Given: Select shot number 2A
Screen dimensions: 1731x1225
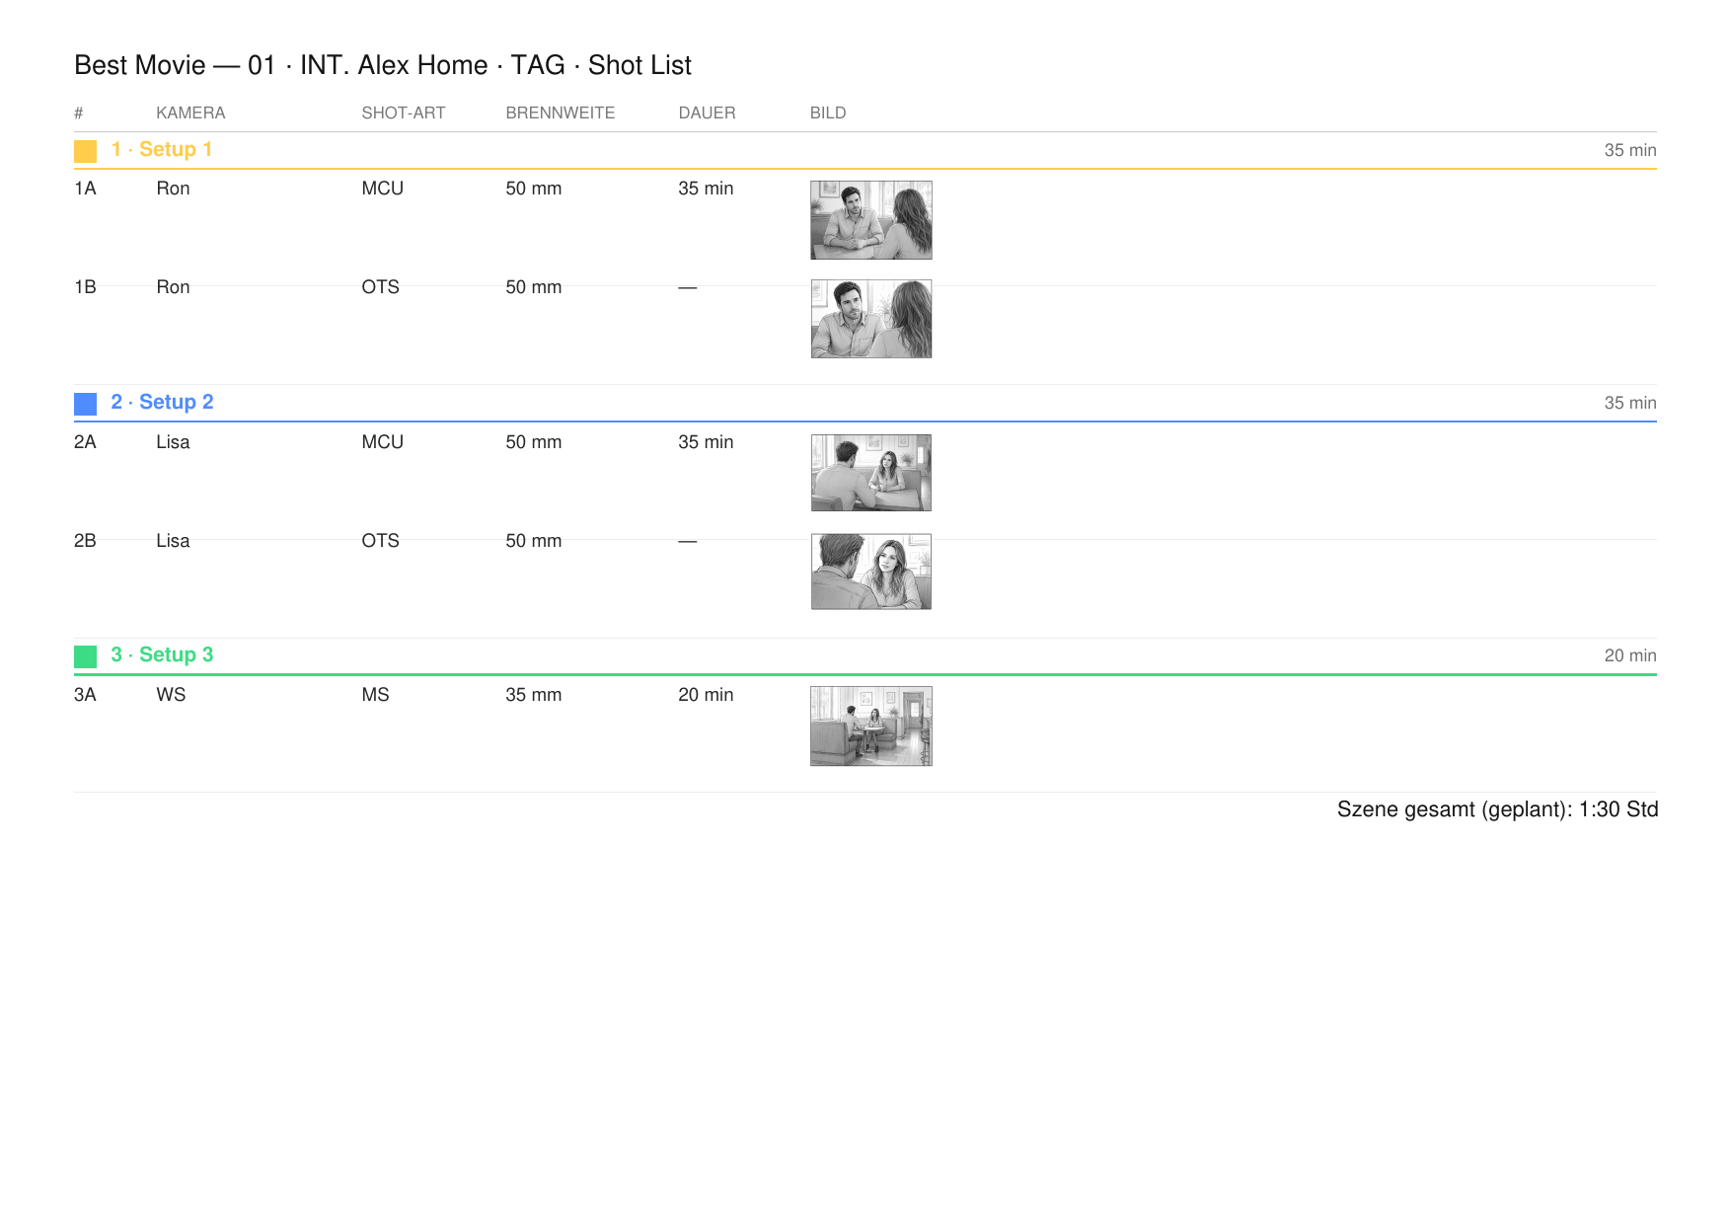Looking at the screenshot, I should 85,442.
